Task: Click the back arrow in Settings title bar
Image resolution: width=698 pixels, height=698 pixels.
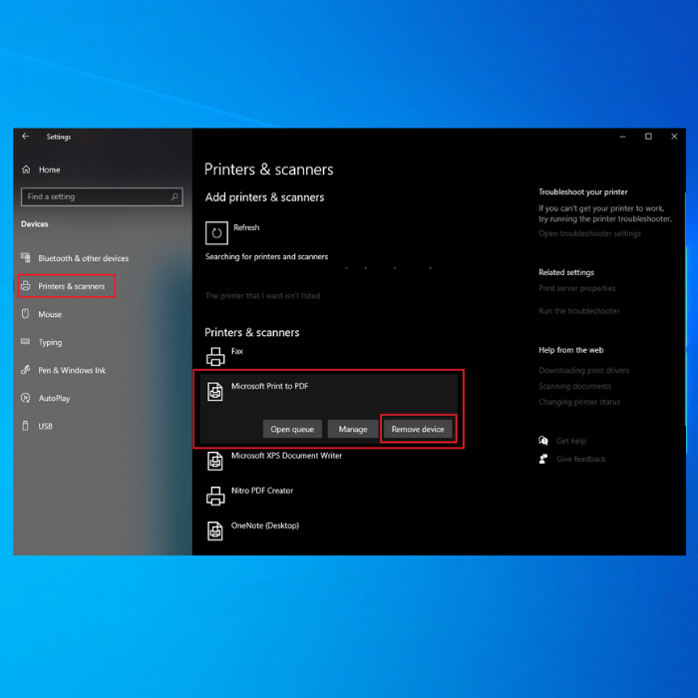Action: coord(25,137)
